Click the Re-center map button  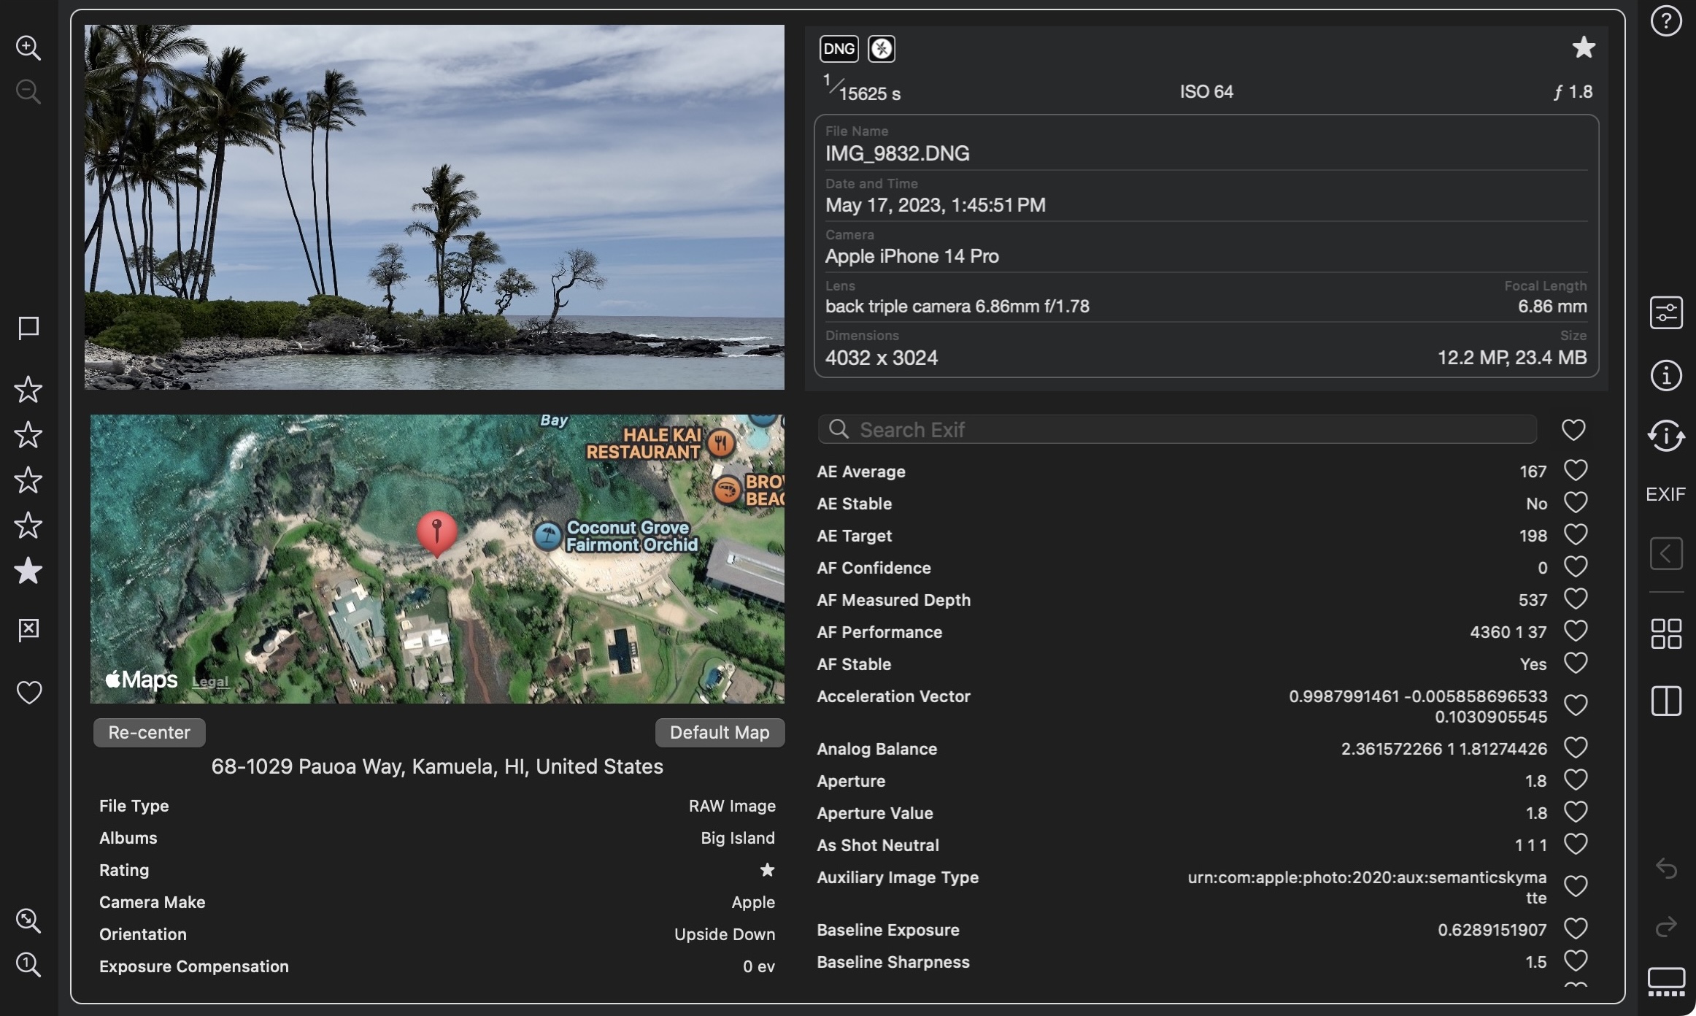tap(150, 732)
